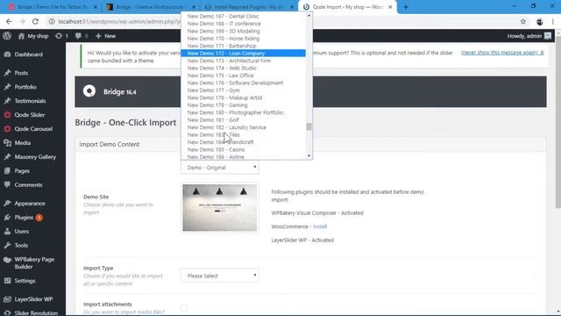
Task: Click the dropdown list scroll down arrow
Action: [309, 156]
